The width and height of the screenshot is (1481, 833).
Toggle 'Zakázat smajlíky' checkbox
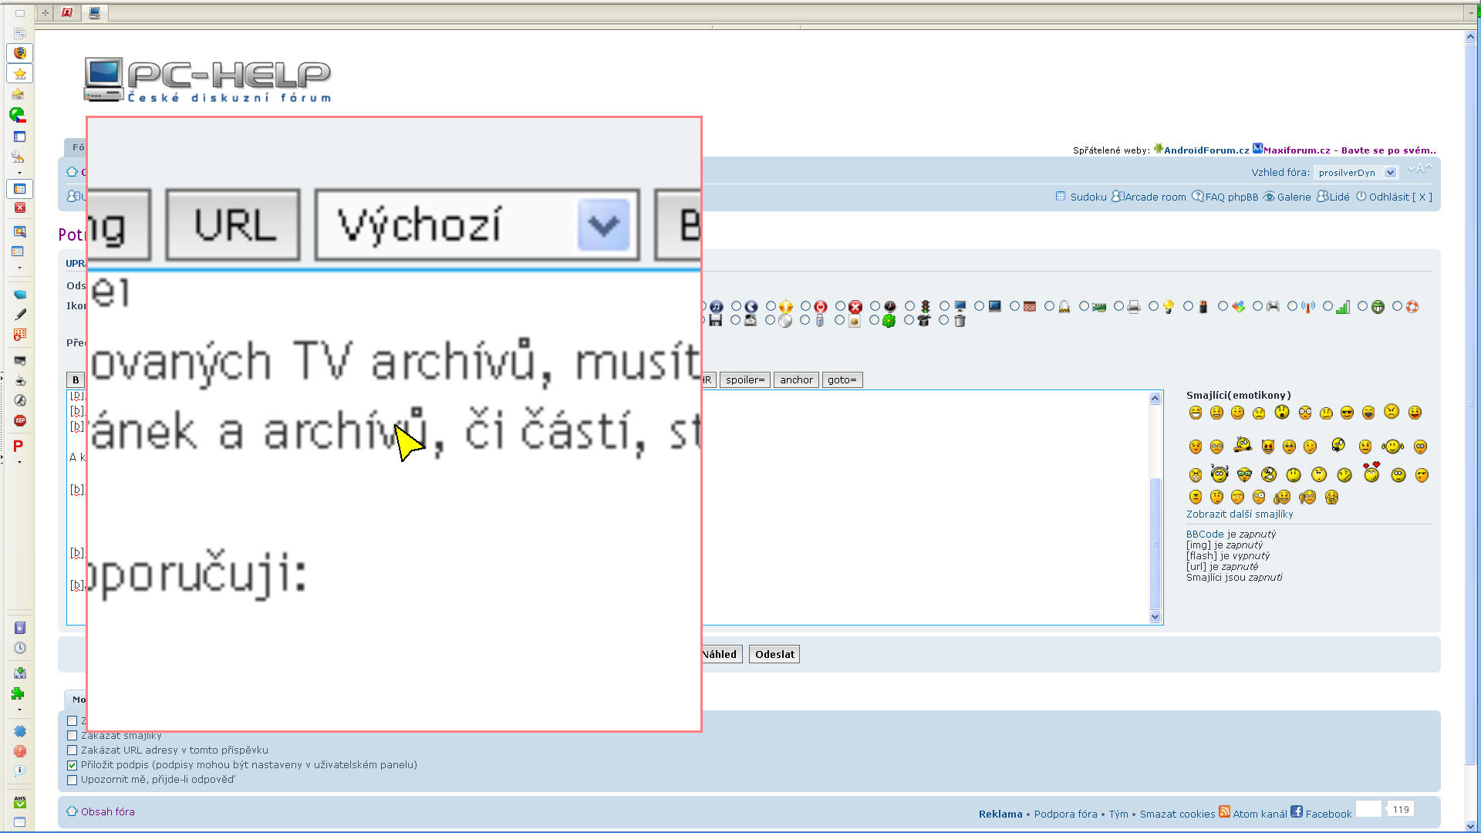tap(73, 736)
